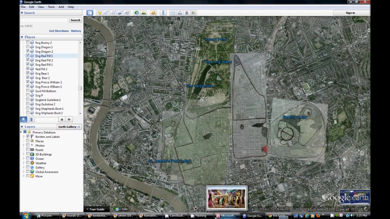Open the Edit menu
This screenshot has height=219, width=390.
coord(32,7)
